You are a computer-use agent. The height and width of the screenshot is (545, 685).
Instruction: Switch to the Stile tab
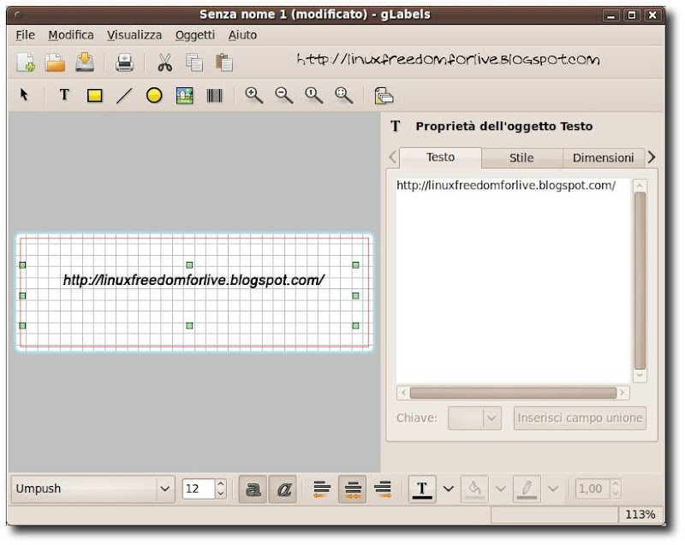coord(521,157)
